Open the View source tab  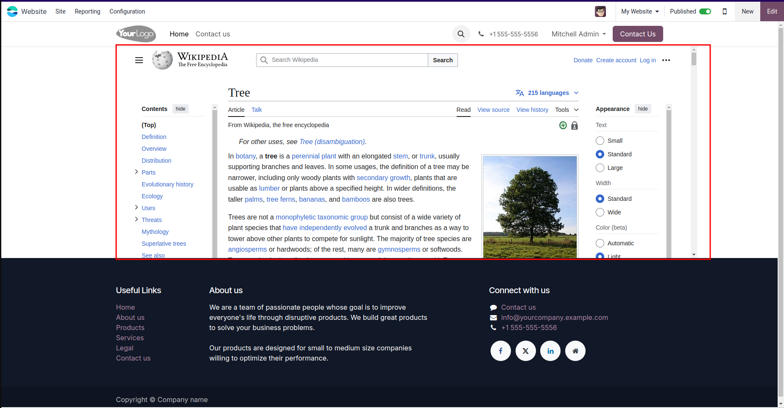(x=494, y=110)
